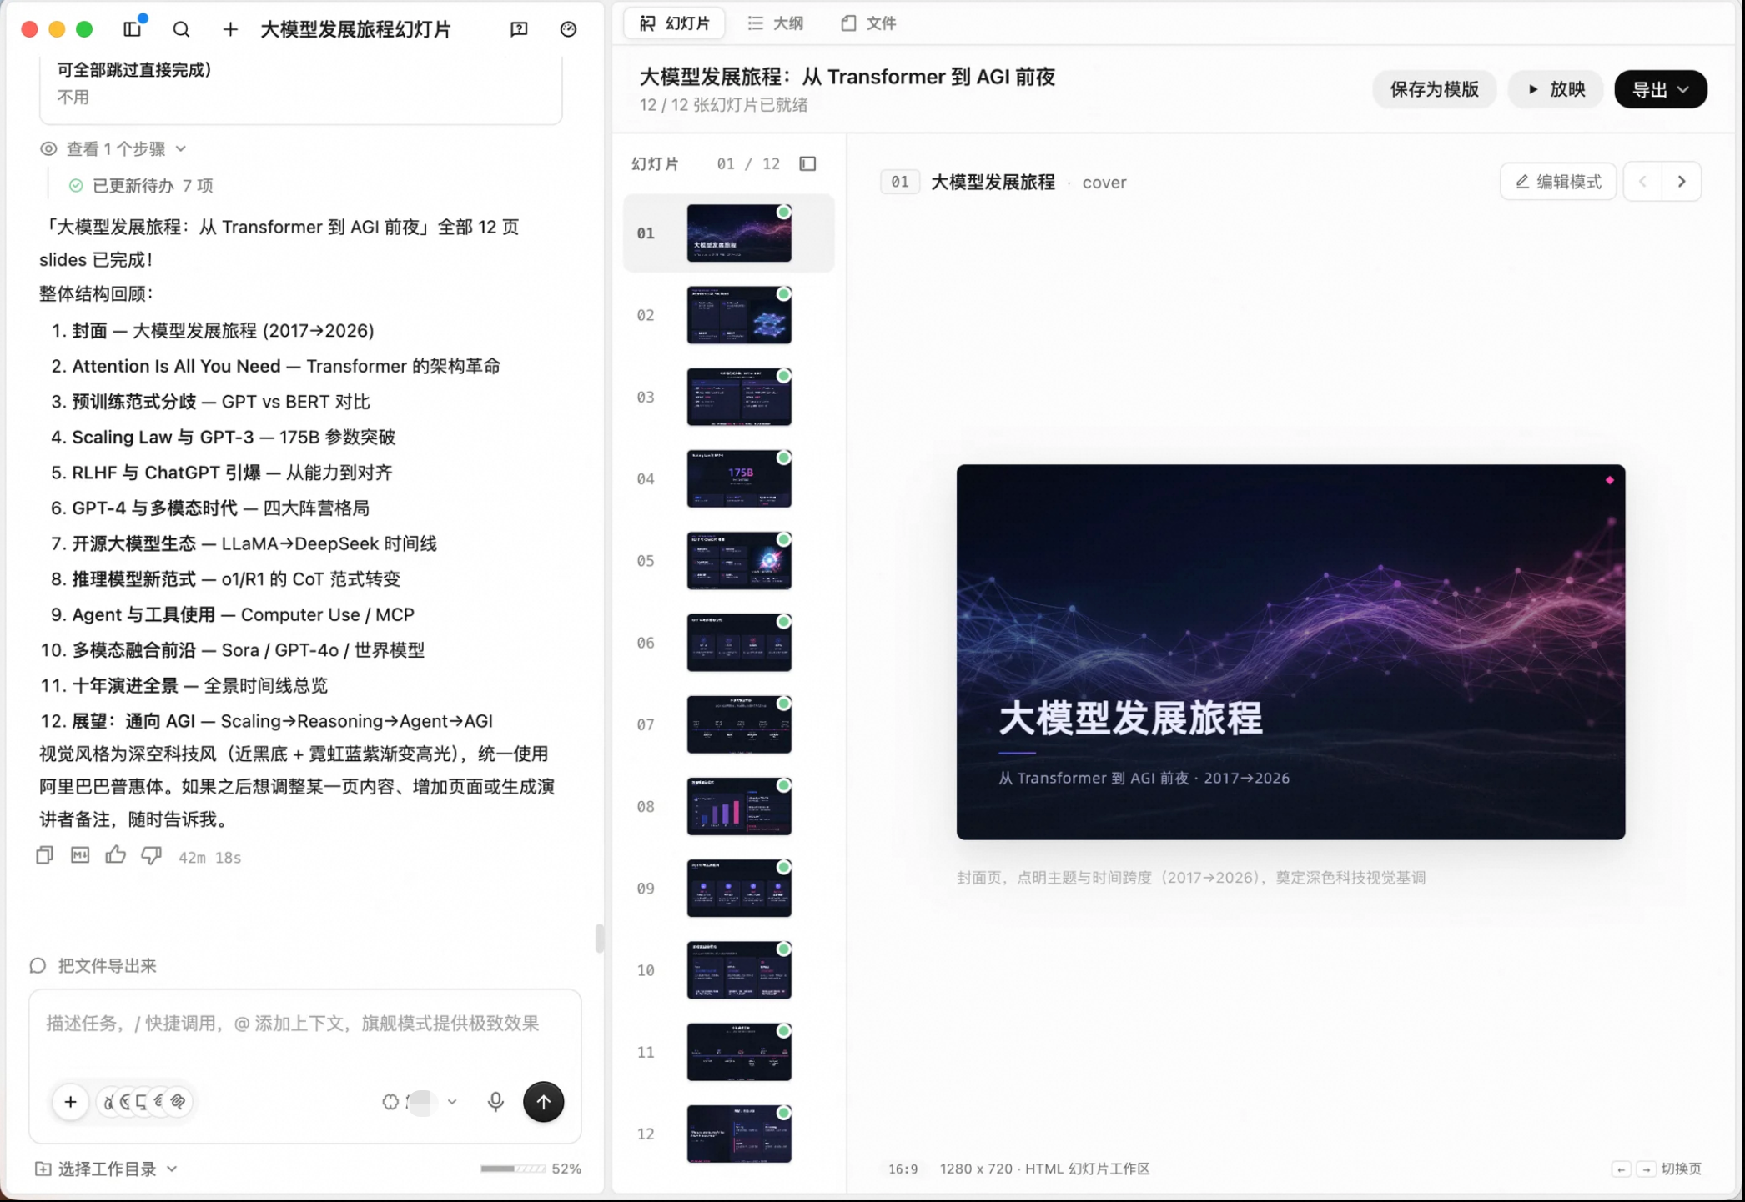Click the model brain icon in input bar
This screenshot has width=1745, height=1202.
point(390,1102)
